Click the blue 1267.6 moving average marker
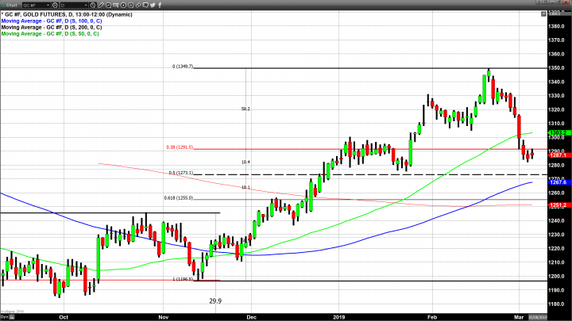The height and width of the screenshot is (321, 572). click(559, 182)
